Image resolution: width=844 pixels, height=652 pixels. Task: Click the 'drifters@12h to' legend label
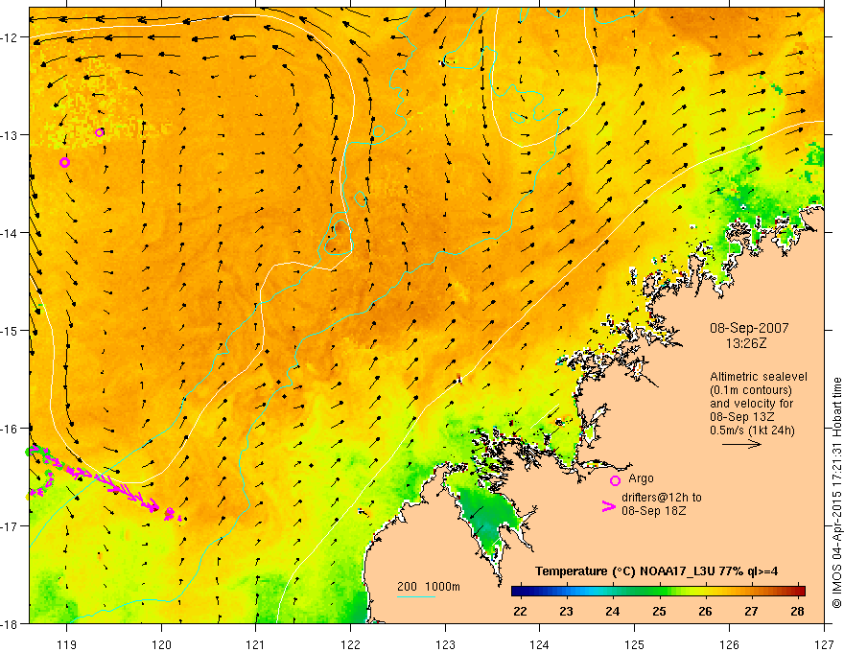pos(662,498)
